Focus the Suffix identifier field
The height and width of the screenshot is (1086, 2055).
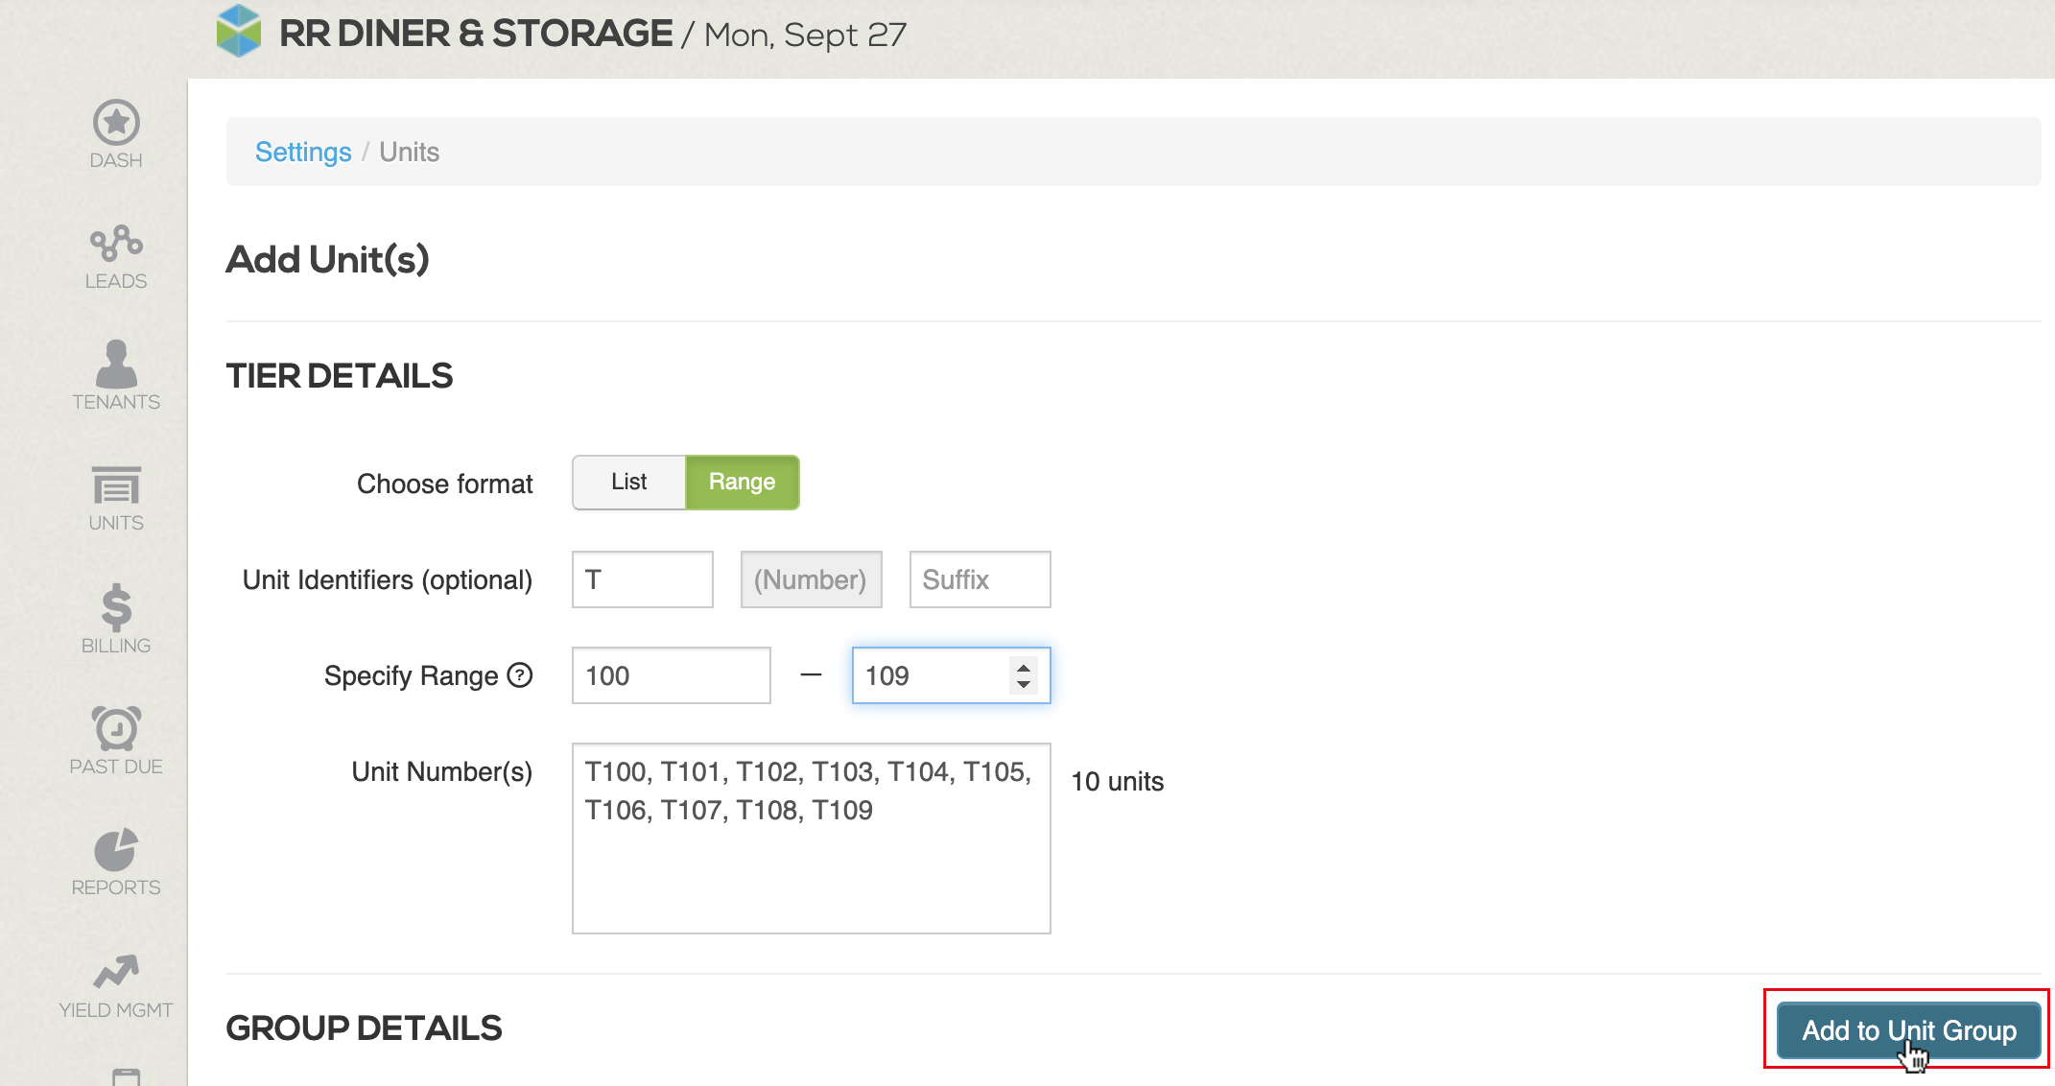click(979, 578)
